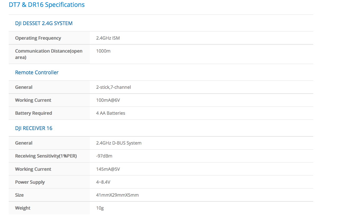337x217 pixels.
Task: Click General label under DJI RECEIVER 16
Action: 24,143
